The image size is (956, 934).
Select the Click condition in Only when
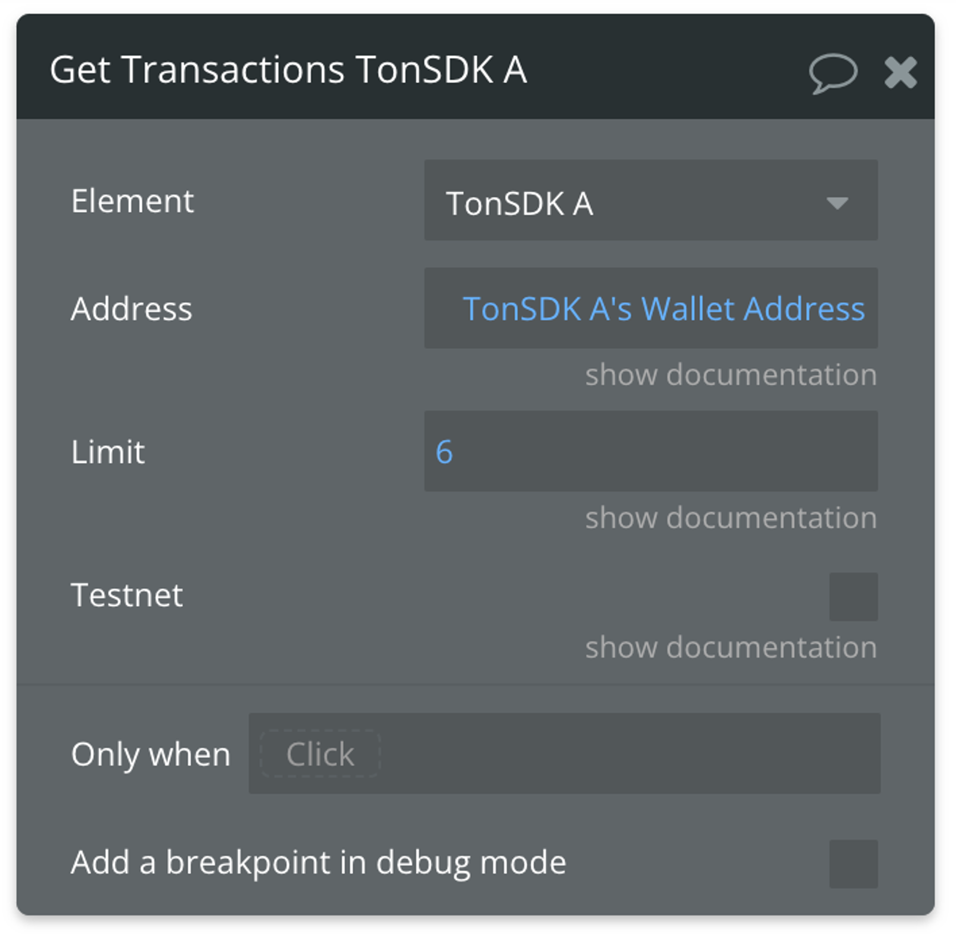320,754
